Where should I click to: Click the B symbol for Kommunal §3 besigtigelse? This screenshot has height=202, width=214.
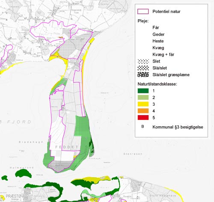143,127
